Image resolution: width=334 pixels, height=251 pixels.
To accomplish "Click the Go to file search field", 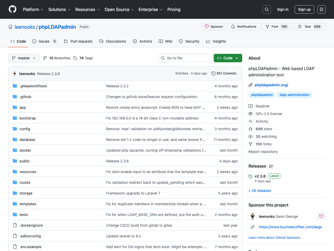I will point(185,58).
